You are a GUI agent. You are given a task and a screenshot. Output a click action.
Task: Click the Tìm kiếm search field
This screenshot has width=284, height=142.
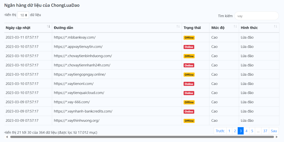tap(257, 16)
